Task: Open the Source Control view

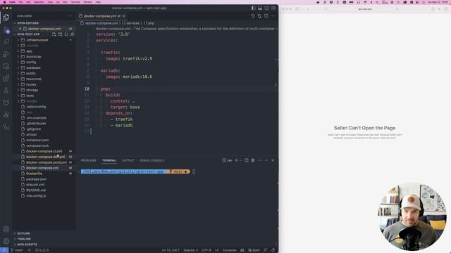Action: (x=6, y=30)
